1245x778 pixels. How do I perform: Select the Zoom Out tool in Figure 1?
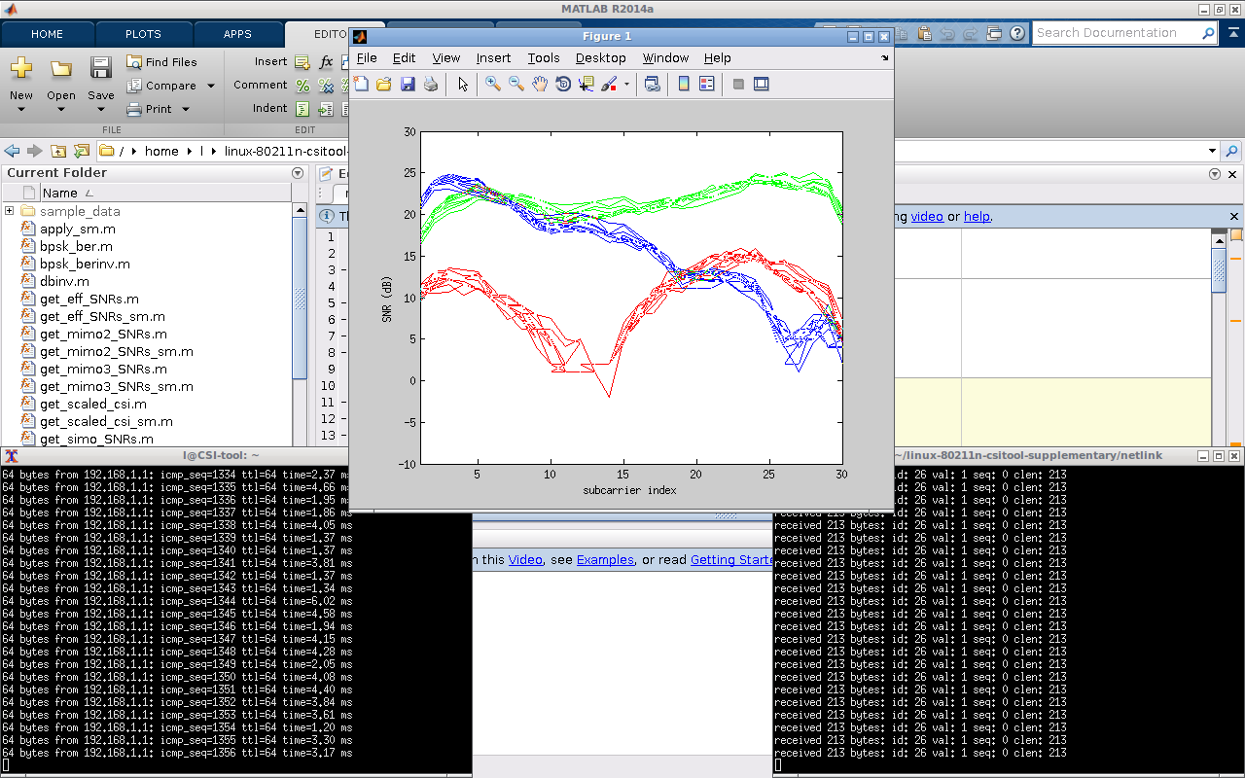516,85
